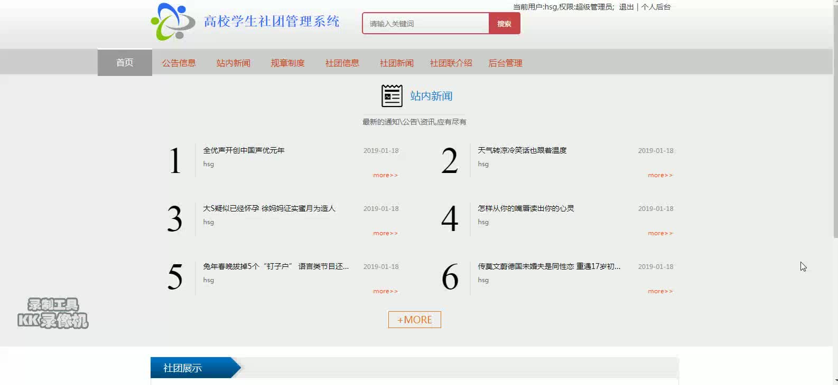Image resolution: width=838 pixels, height=385 pixels.
Task: Open news about 传莫文蔚德国未婚夫
Action: pos(549,266)
